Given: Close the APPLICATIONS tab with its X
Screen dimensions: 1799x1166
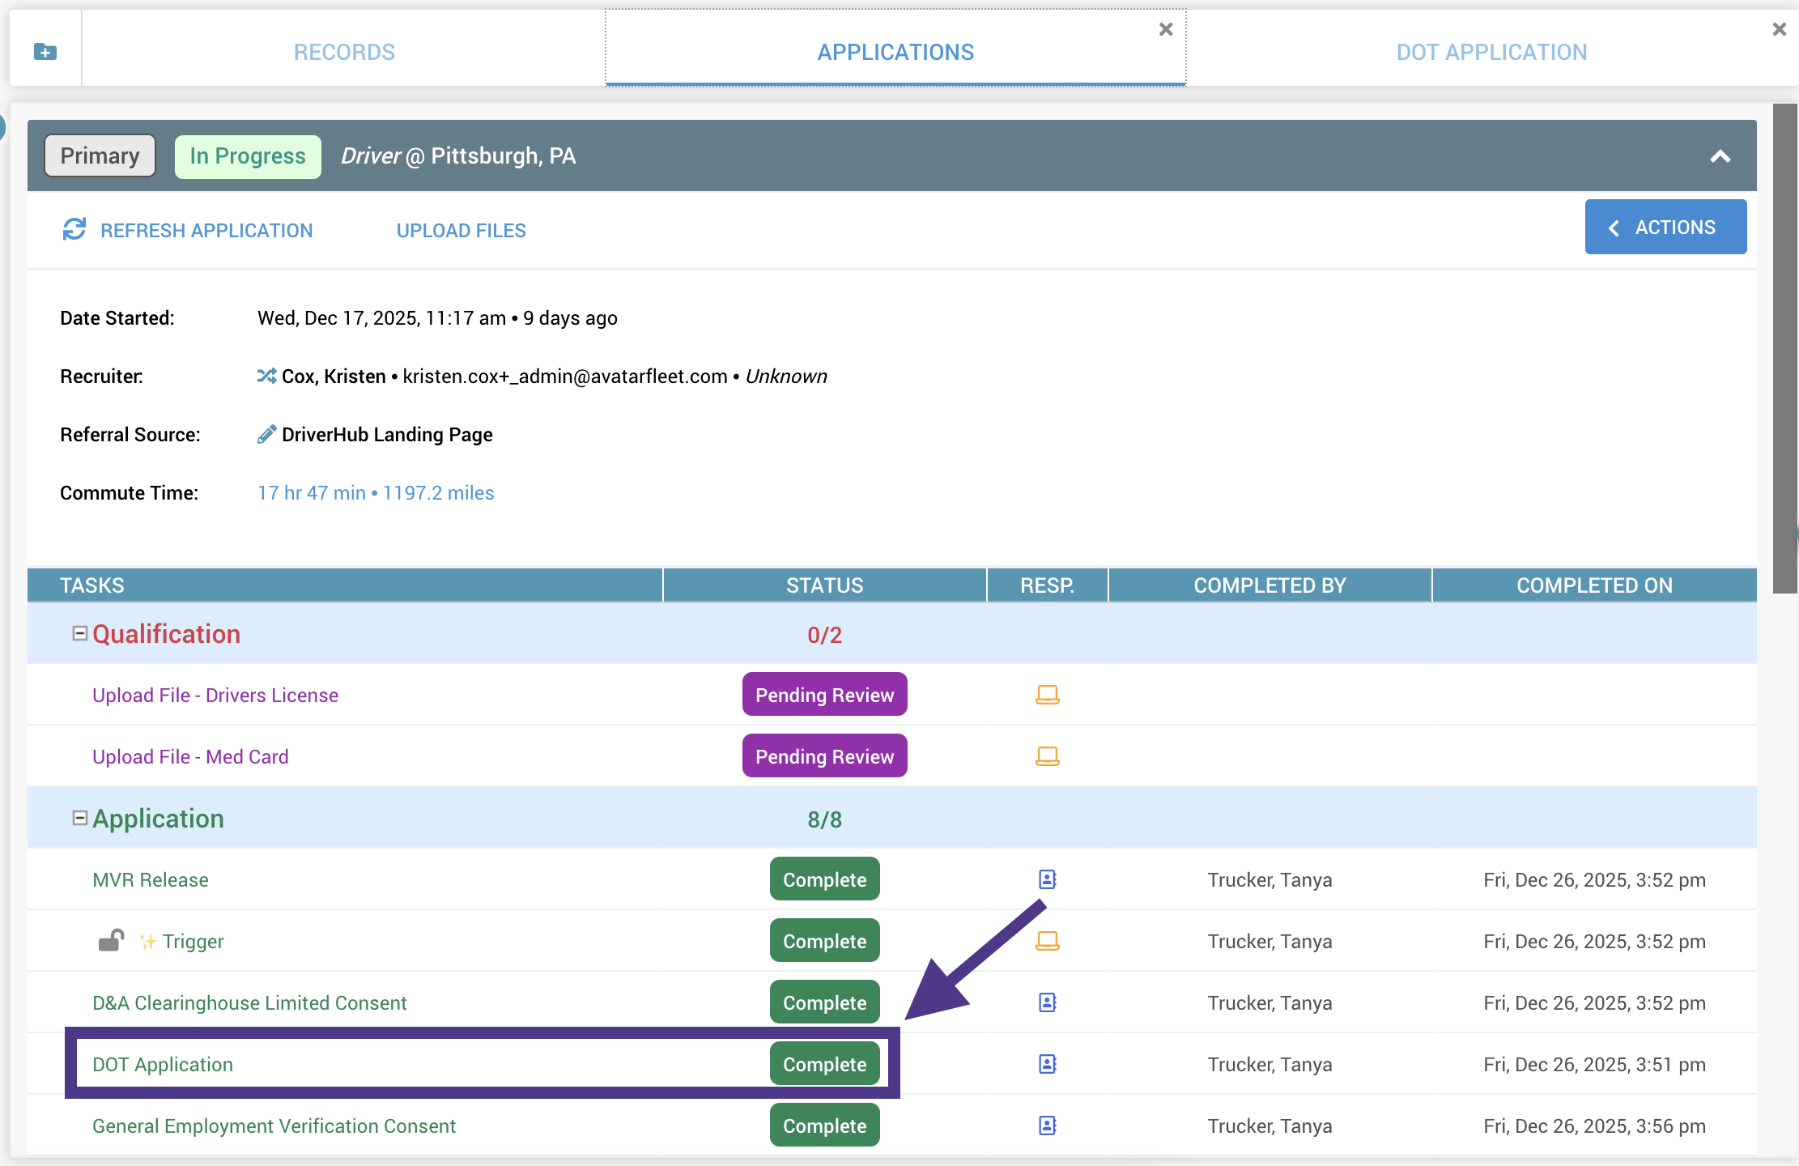Looking at the screenshot, I should tap(1166, 29).
